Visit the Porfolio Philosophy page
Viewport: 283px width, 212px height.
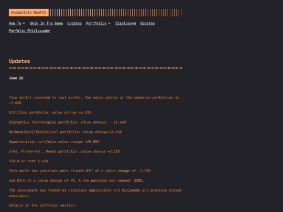pos(29,31)
